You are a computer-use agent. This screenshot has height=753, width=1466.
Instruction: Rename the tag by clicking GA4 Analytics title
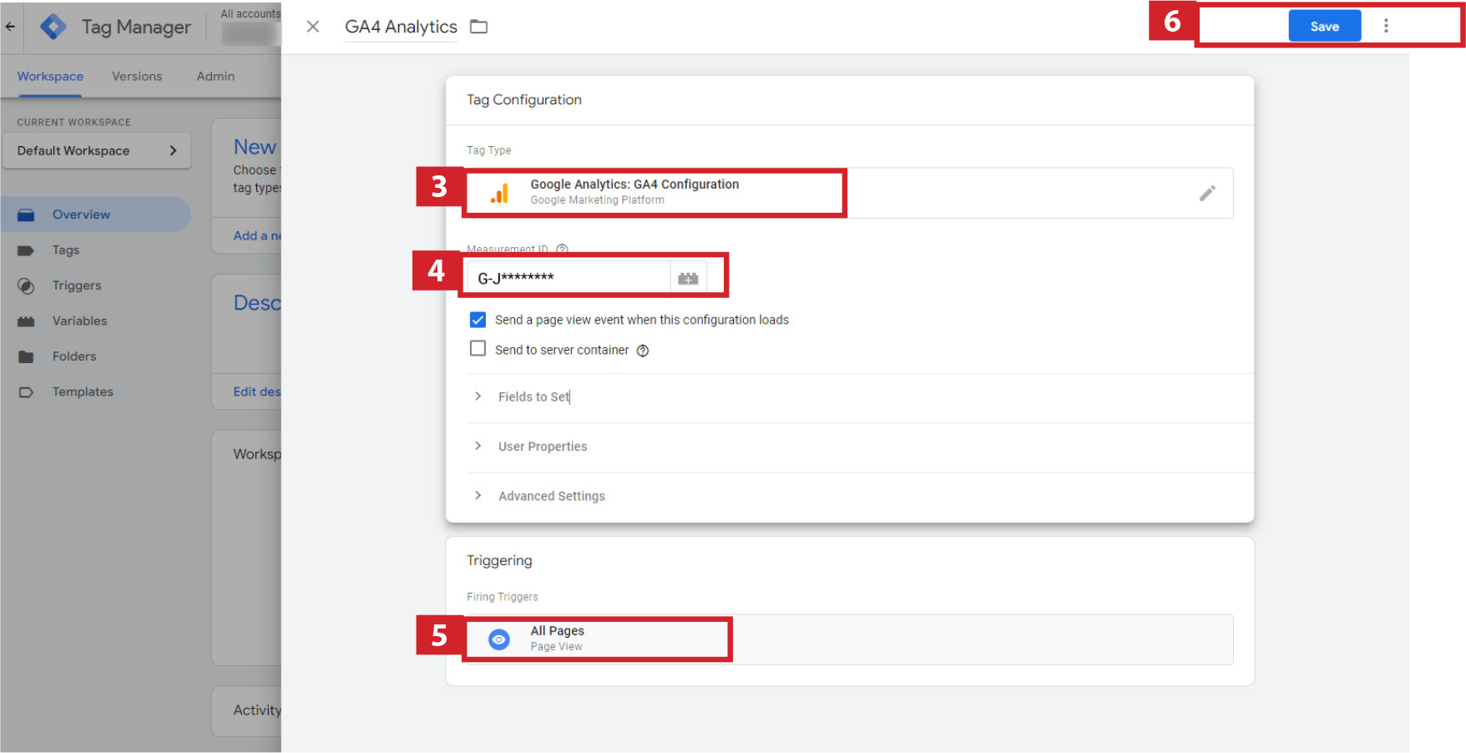(401, 27)
